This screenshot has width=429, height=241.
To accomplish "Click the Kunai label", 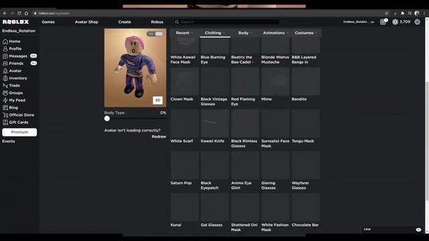I will pos(176,225).
